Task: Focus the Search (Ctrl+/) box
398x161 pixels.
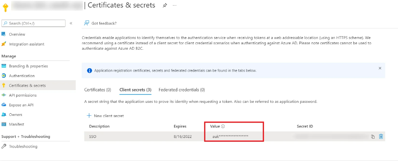Action: (34, 23)
